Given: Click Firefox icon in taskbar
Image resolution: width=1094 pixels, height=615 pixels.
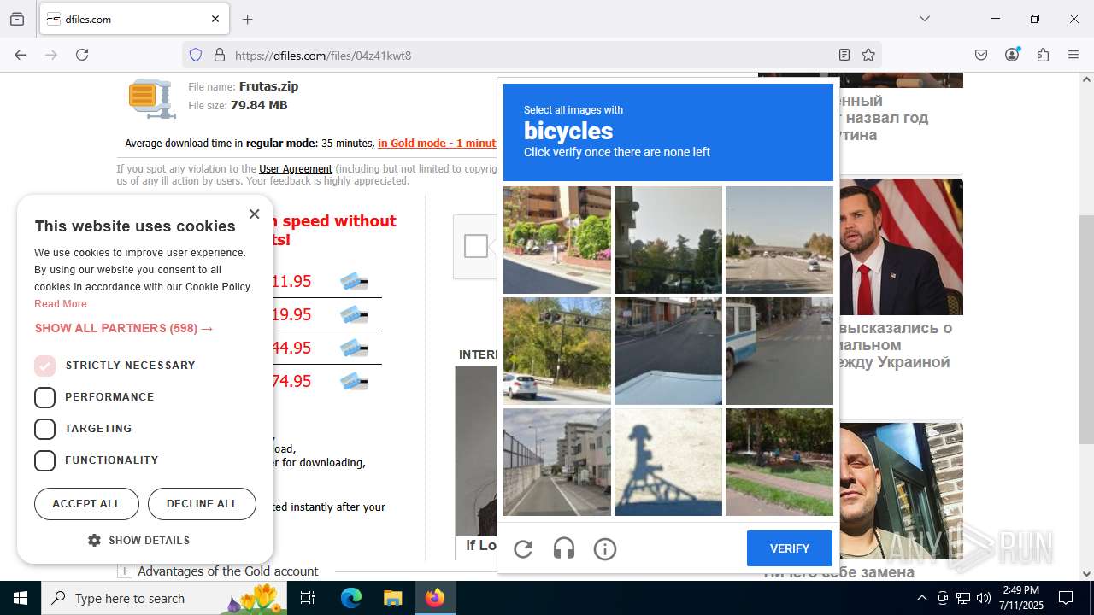Looking at the screenshot, I should [435, 598].
